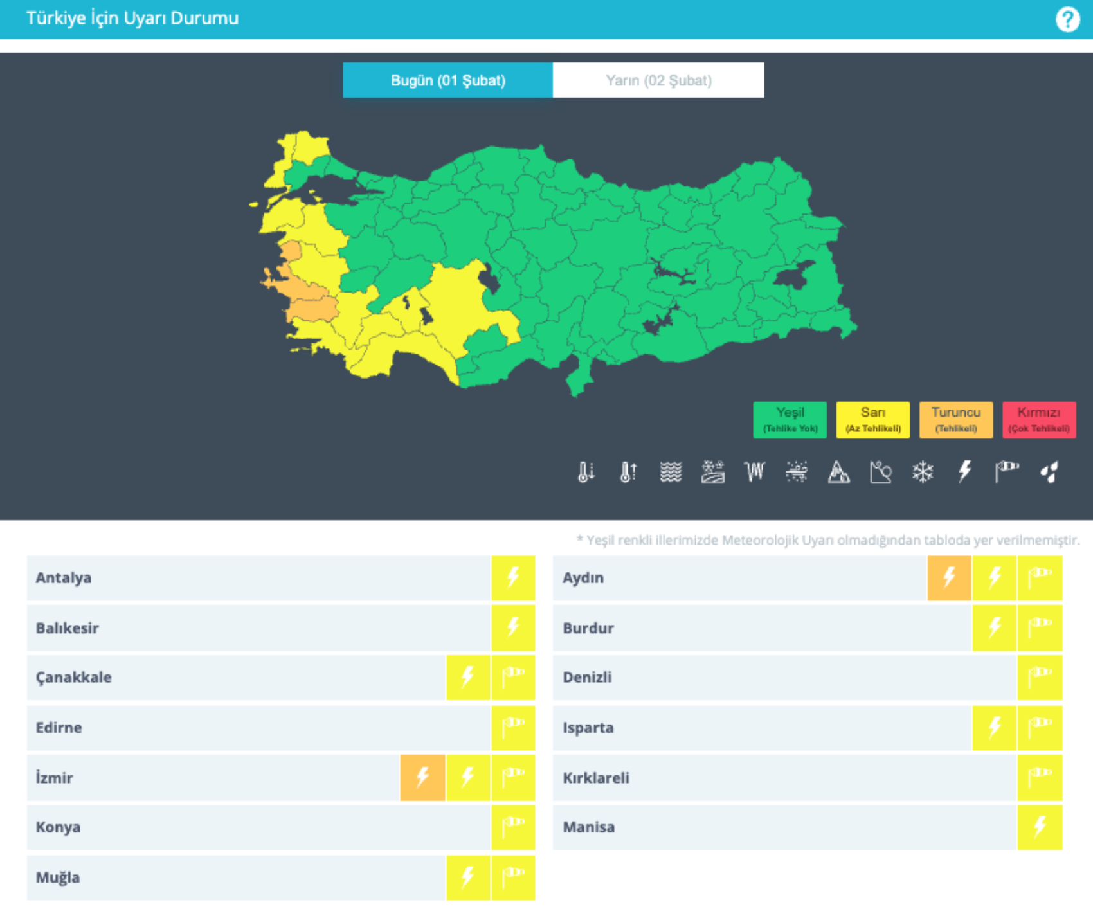Click the Yeşil (Tehlike Yok) legend swatch
The image size is (1093, 909).
[790, 420]
